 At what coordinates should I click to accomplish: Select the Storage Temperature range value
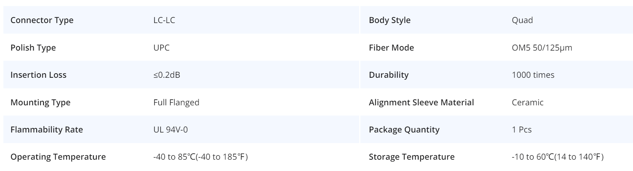pos(557,157)
